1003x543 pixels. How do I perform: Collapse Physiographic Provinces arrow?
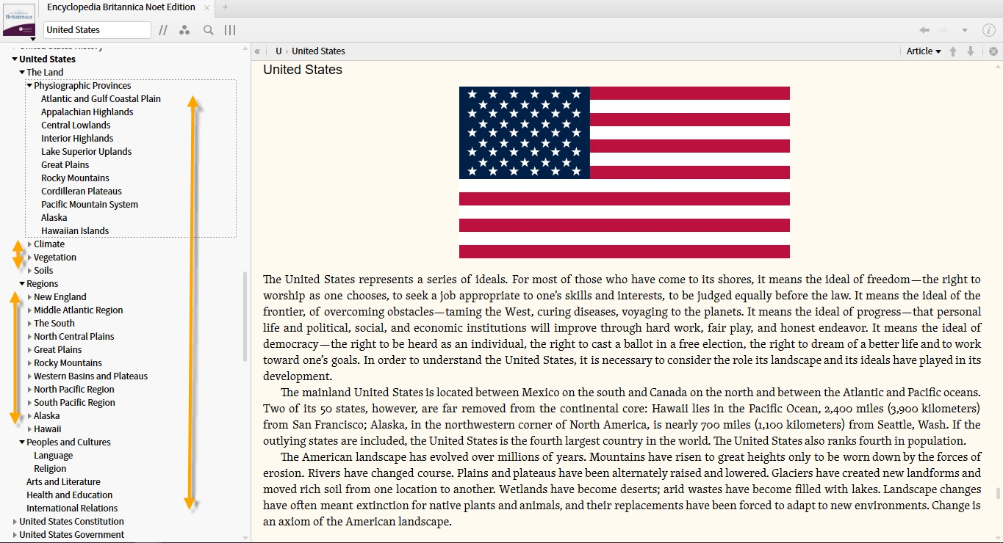[29, 86]
